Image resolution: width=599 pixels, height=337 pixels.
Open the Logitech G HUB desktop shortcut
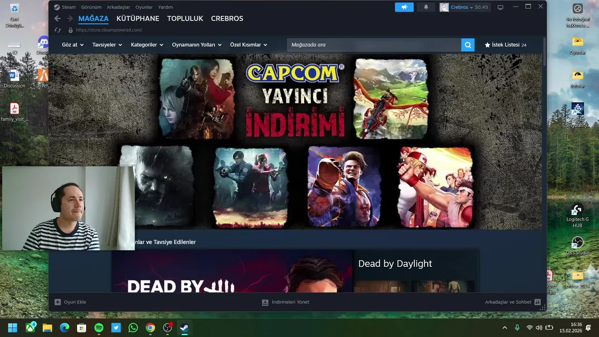577,216
